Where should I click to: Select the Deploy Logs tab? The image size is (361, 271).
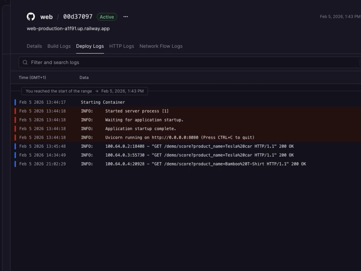(90, 46)
